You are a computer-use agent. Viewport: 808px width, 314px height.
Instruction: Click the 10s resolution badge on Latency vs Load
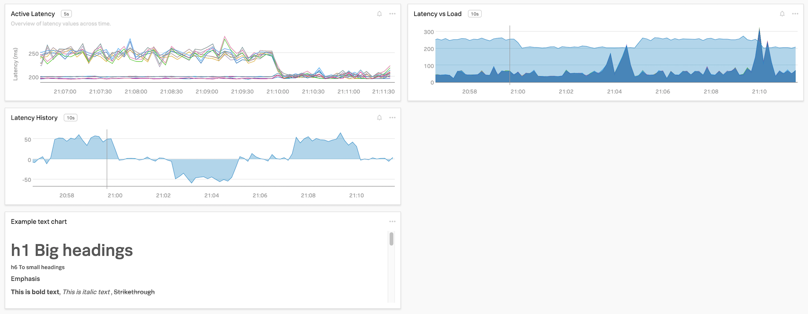(475, 14)
